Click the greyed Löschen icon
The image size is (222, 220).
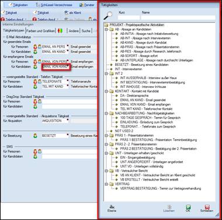coord(169,208)
